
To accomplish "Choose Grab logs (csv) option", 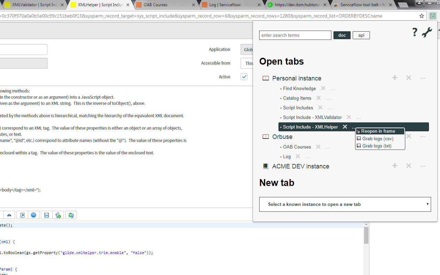I will click(380, 139).
